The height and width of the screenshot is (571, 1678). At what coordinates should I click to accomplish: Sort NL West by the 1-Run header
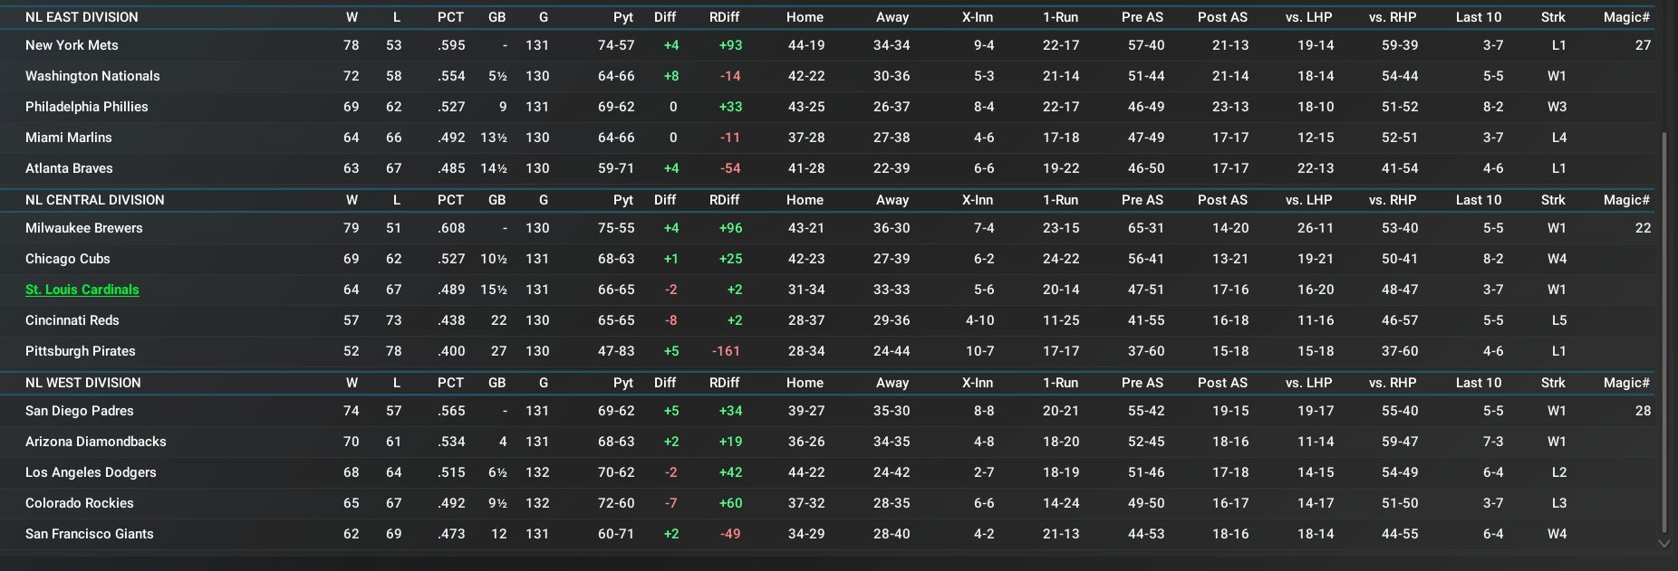pos(1060,383)
